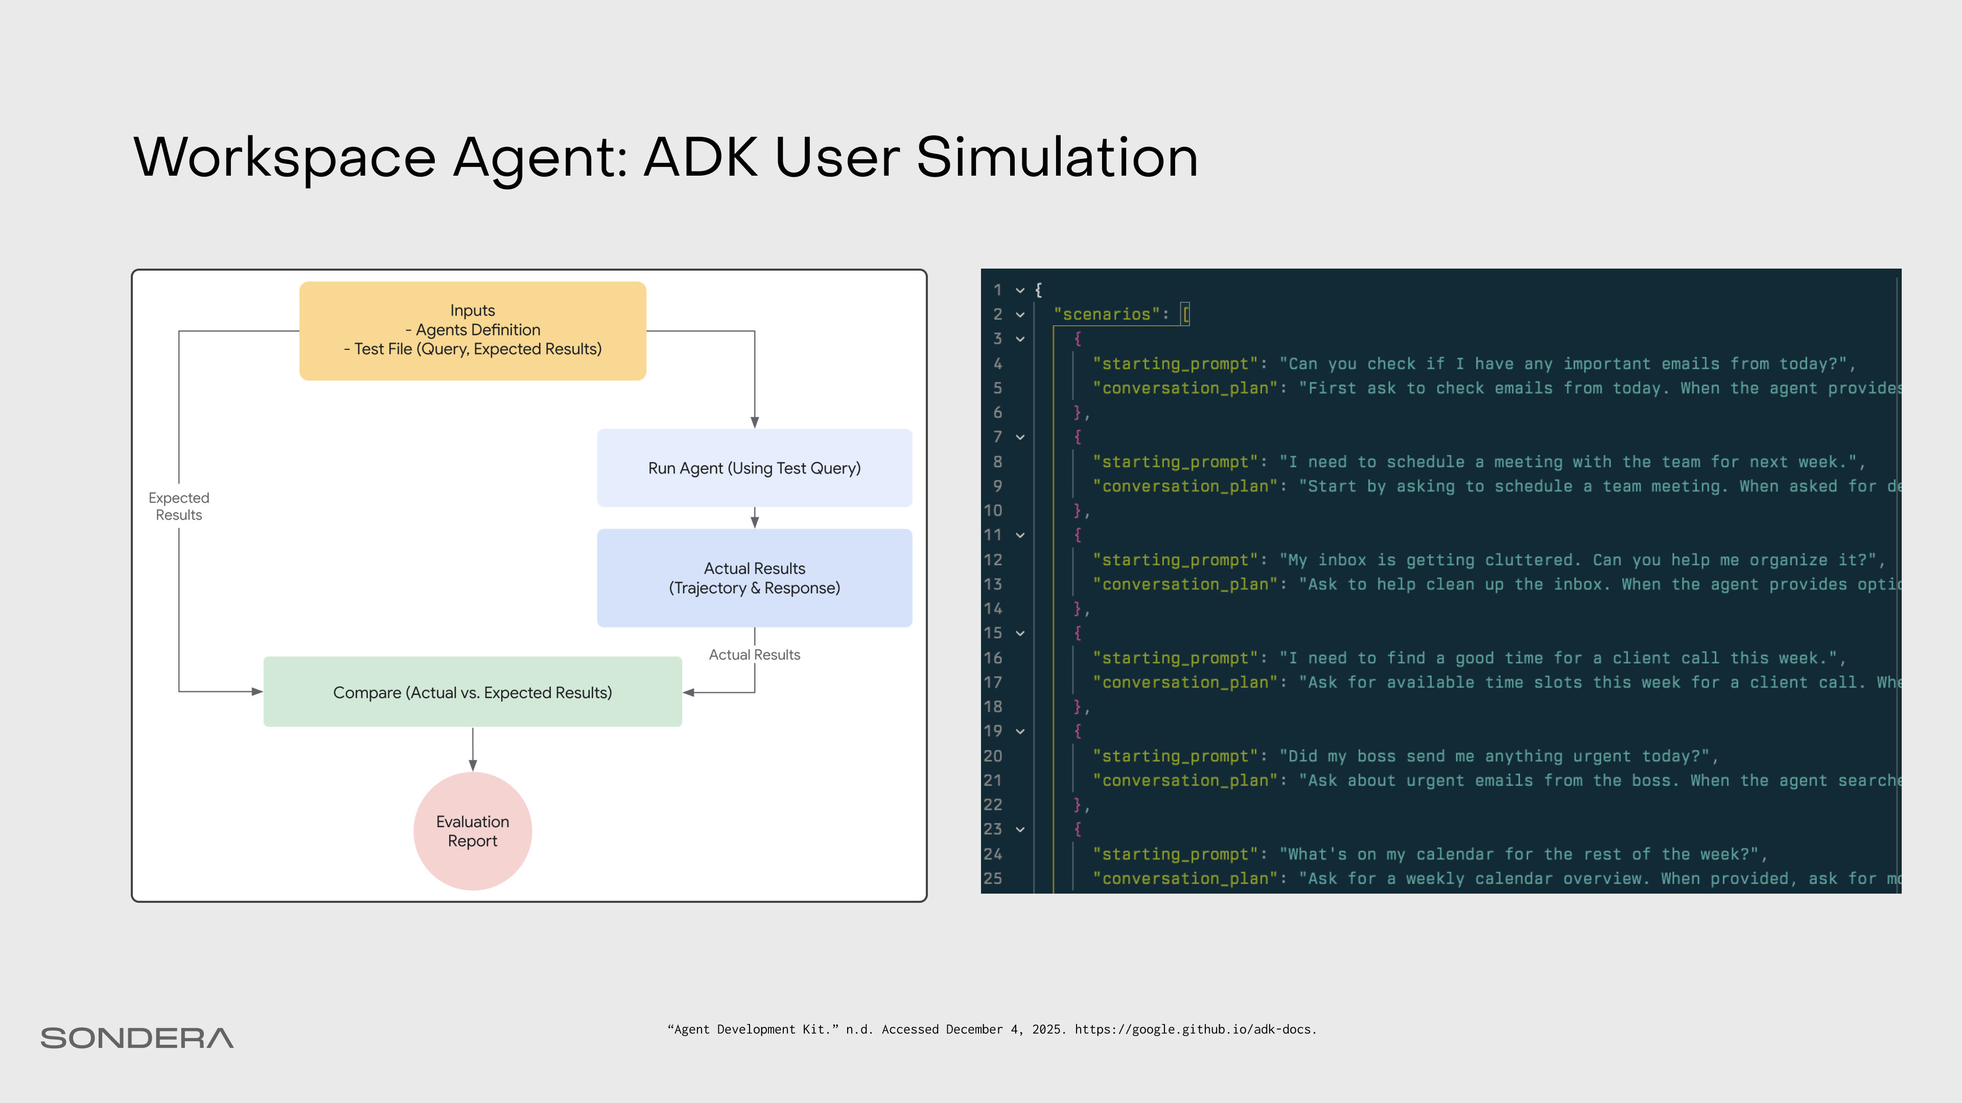
Task: Click the Actual Results (Trajectory & Response) box
Action: pos(754,578)
